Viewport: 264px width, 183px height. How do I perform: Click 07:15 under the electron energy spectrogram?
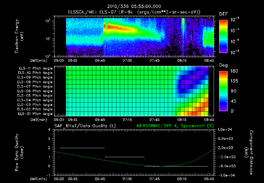(x=127, y=60)
